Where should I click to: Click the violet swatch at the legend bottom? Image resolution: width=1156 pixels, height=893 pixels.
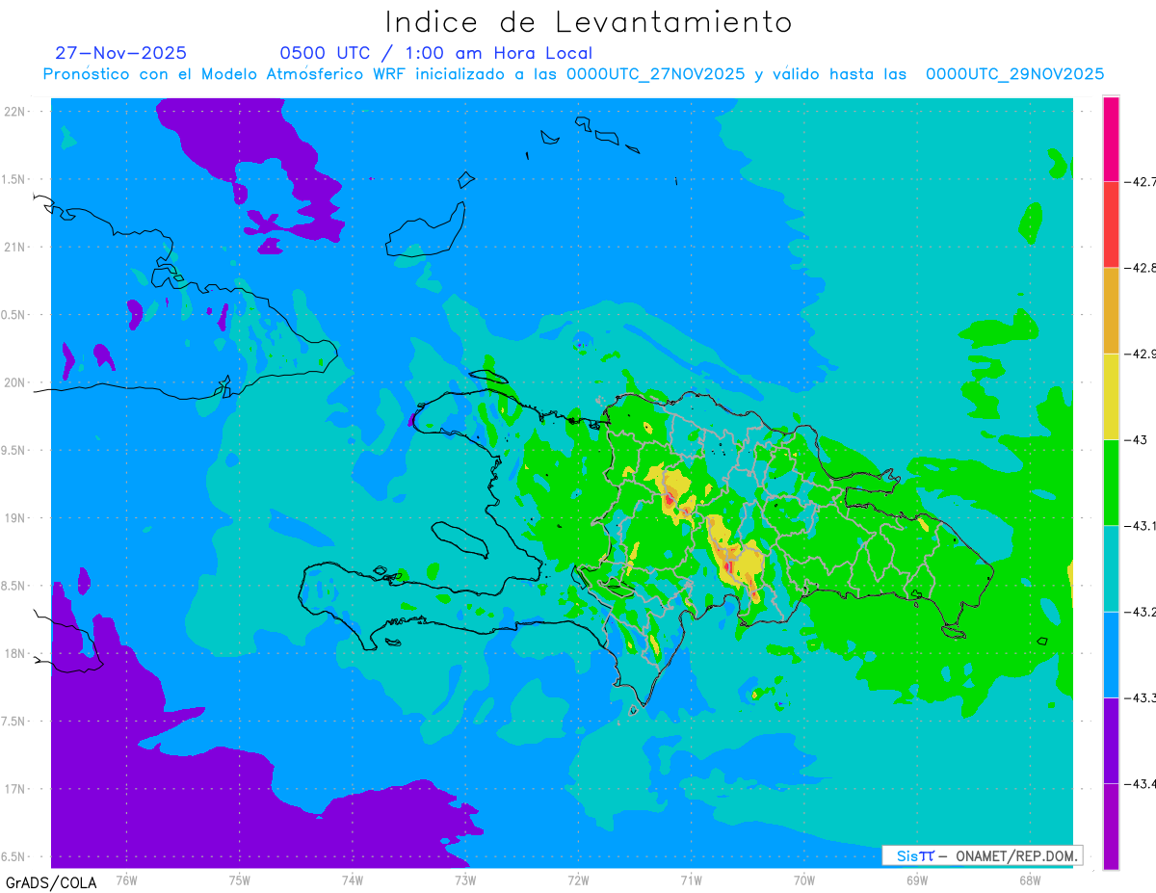pyautogui.click(x=1111, y=826)
